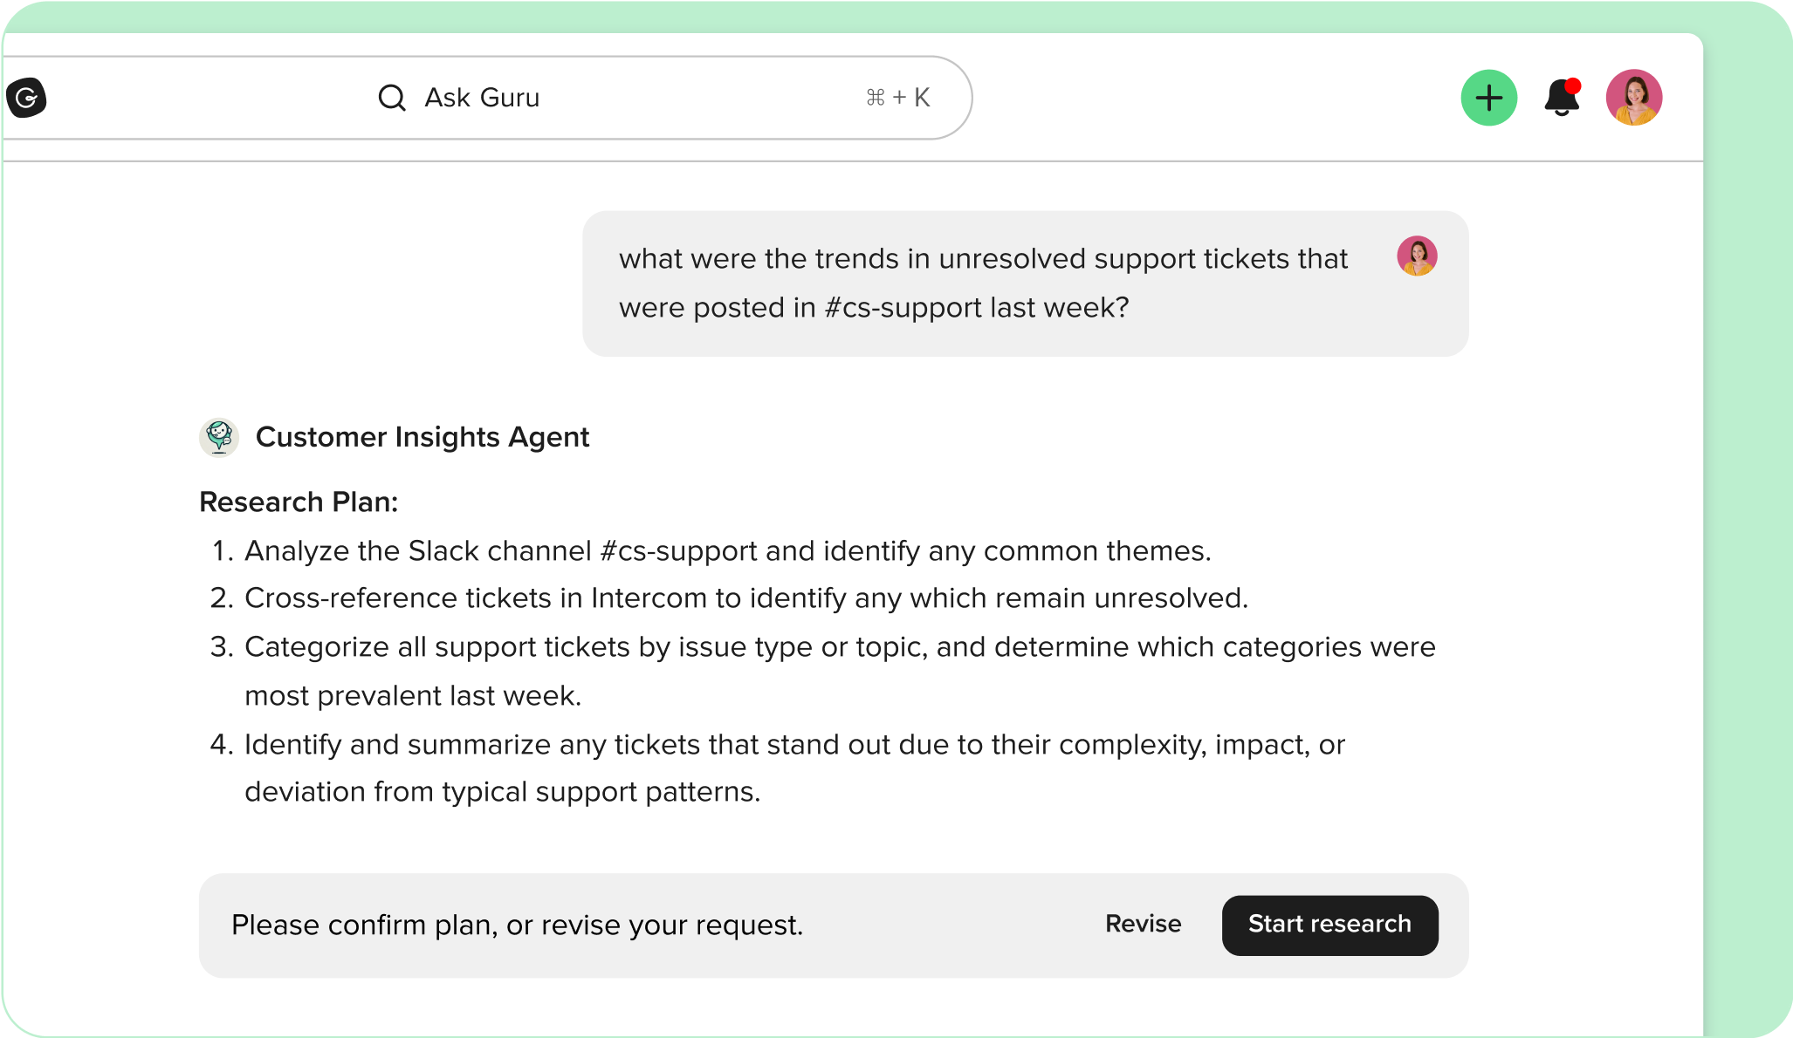1793x1038 pixels.
Task: Select plan step about analyzing Slack channel
Action: coord(728,551)
